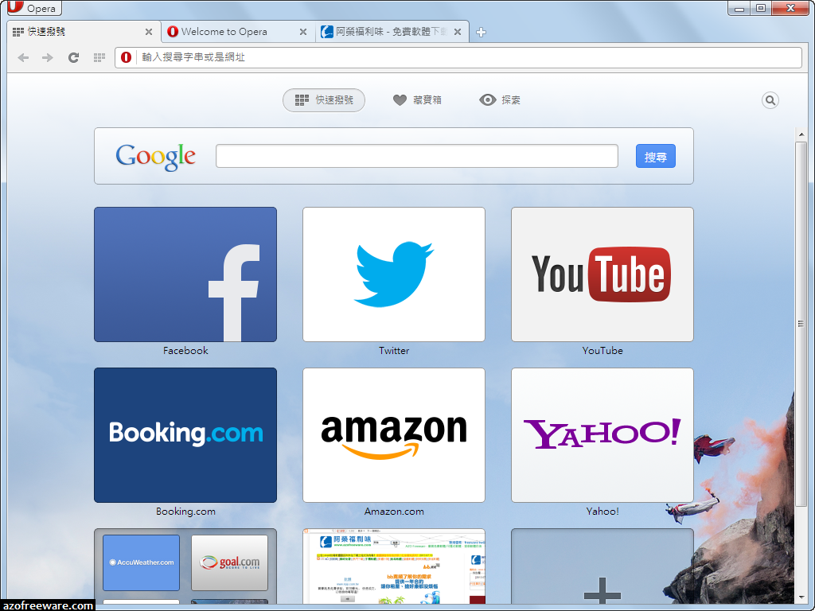Open the 藏寶箱 stash section
The image size is (815, 611).
[x=417, y=99]
